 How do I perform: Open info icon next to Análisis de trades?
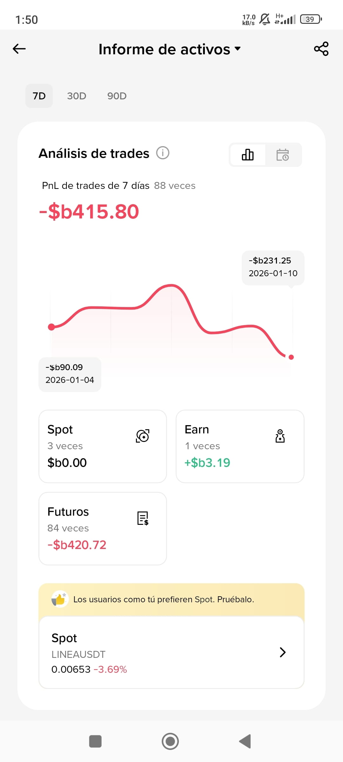click(163, 153)
